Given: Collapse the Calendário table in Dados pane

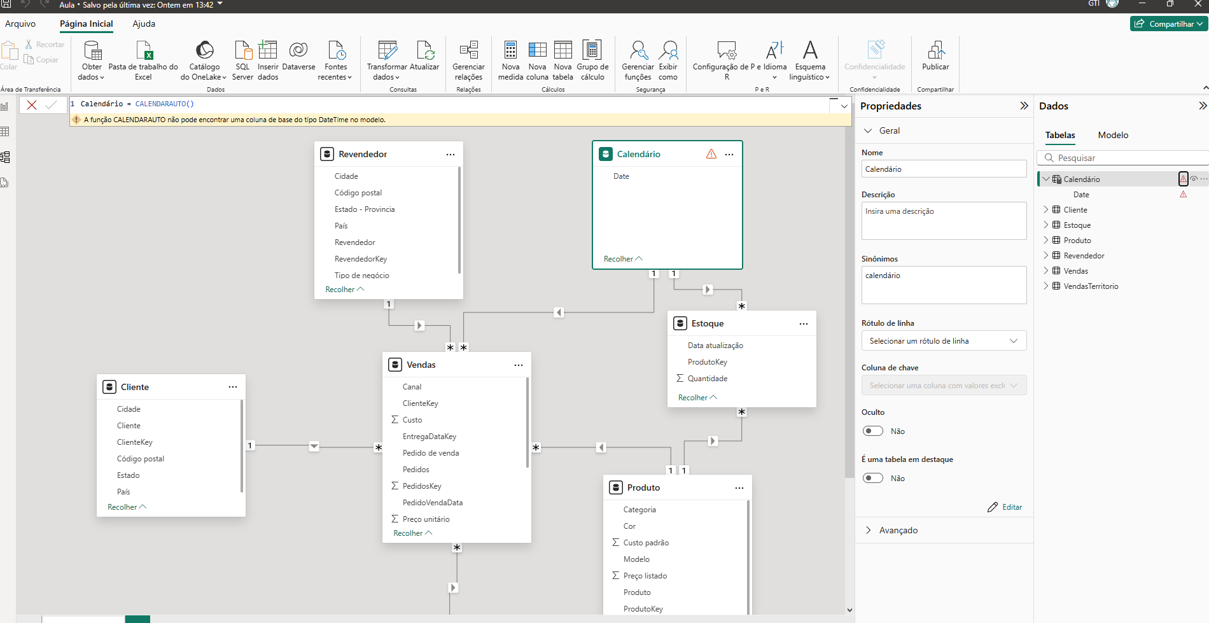Looking at the screenshot, I should click(x=1045, y=179).
